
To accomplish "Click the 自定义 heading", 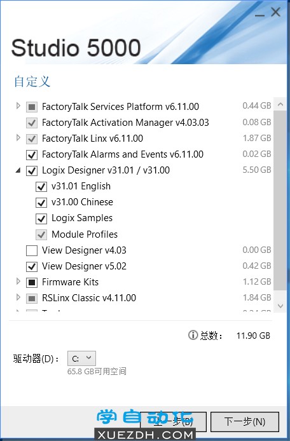I will (x=32, y=81).
